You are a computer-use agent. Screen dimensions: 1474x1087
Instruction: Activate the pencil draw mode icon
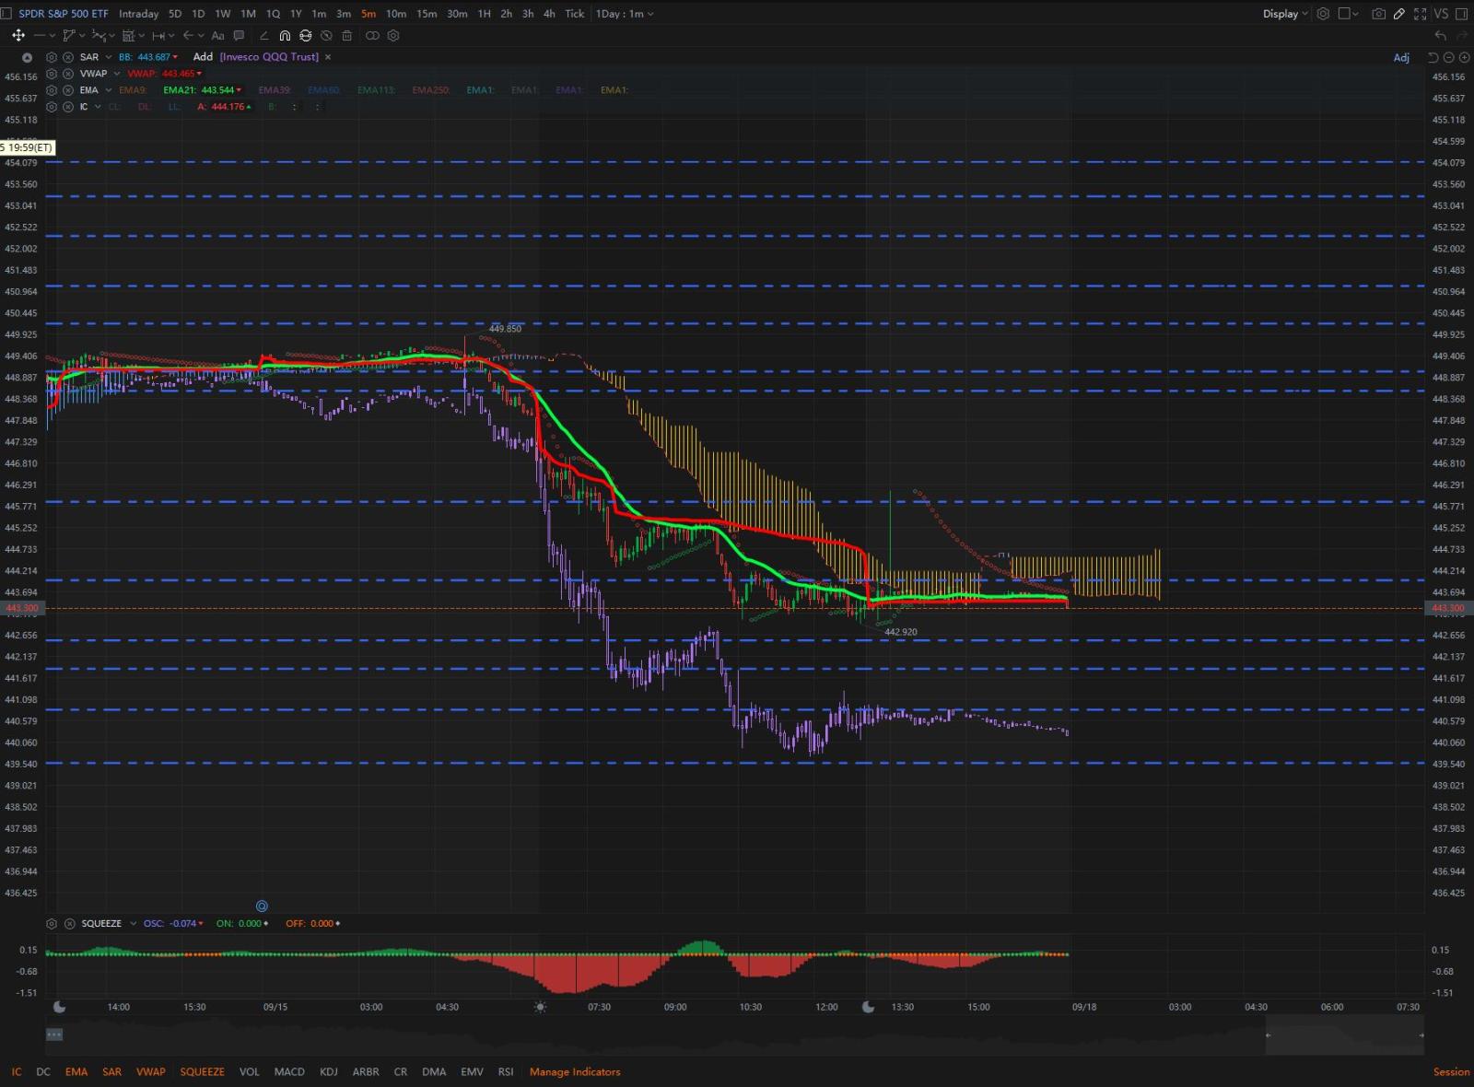1398,14
